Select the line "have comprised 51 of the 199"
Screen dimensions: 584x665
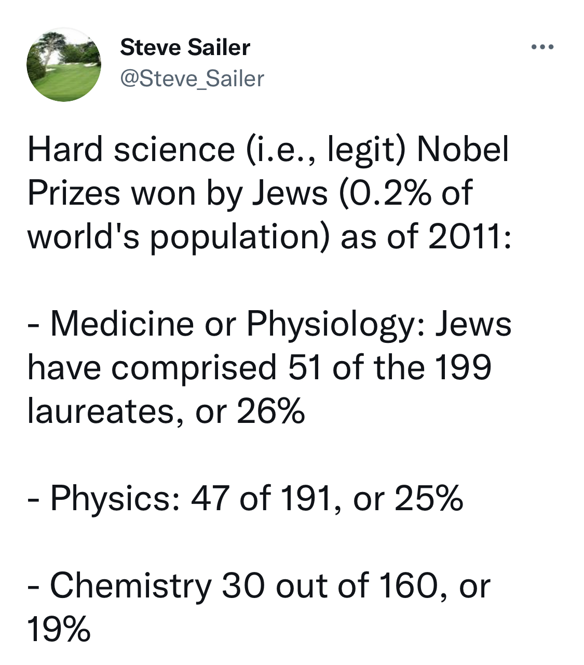coord(259,368)
